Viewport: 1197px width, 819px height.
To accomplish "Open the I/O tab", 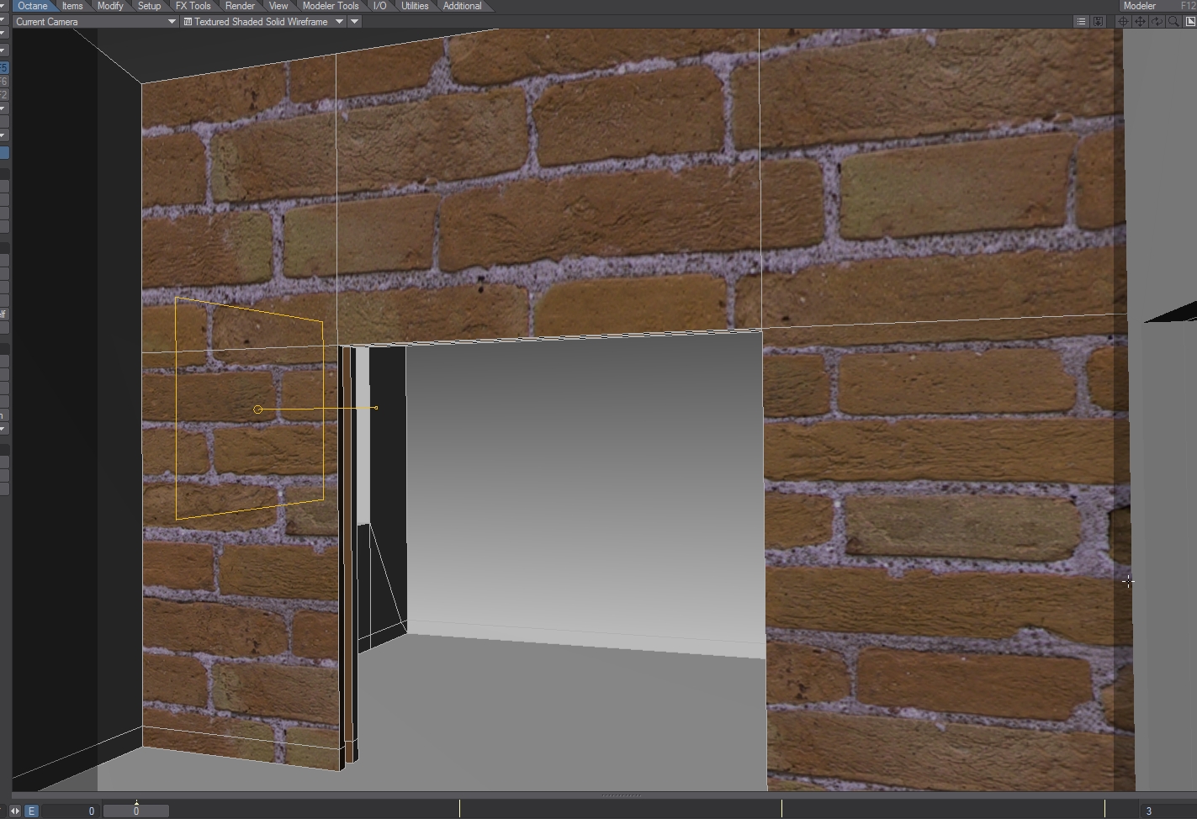I will click(x=380, y=6).
